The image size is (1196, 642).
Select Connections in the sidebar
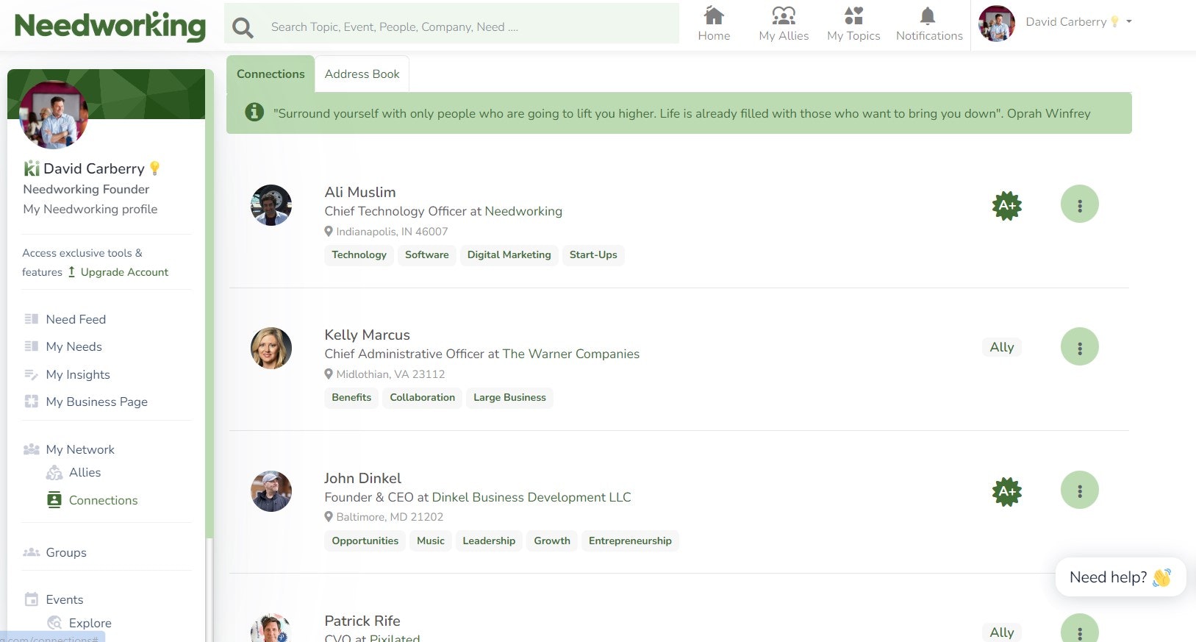103,500
